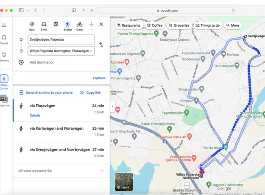Click the Polisen Fagersta map pin
Screen dimensions: 265x195
coord(138,78)
